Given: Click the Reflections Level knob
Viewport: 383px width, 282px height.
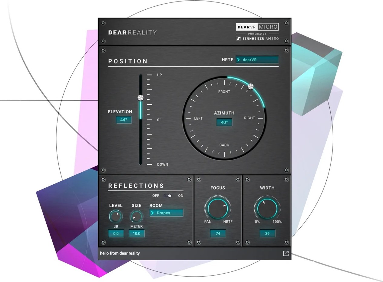Looking at the screenshot, I should coord(115,216).
